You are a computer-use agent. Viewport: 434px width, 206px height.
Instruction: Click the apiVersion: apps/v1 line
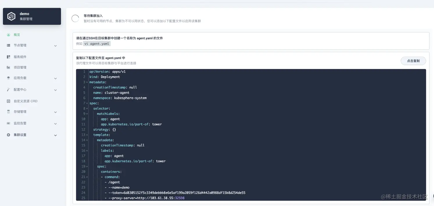(107, 72)
